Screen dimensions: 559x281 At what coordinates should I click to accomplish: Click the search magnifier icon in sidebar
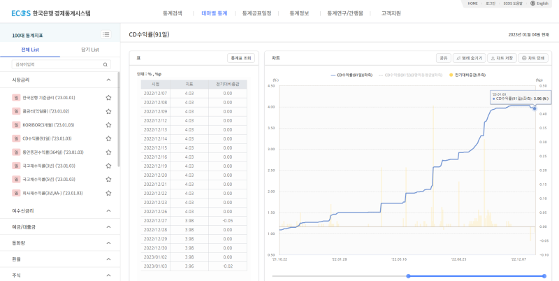click(x=106, y=64)
